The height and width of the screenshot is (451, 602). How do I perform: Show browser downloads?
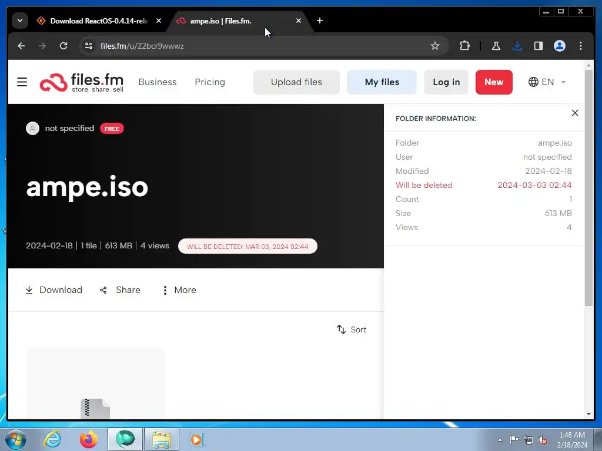[x=517, y=46]
